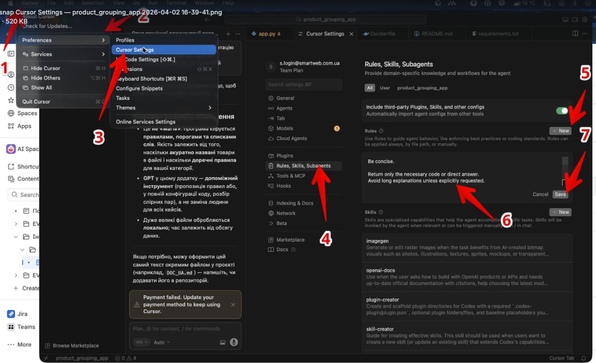Choose Quit Cursor from the menu
The width and height of the screenshot is (596, 363).
(63, 101)
